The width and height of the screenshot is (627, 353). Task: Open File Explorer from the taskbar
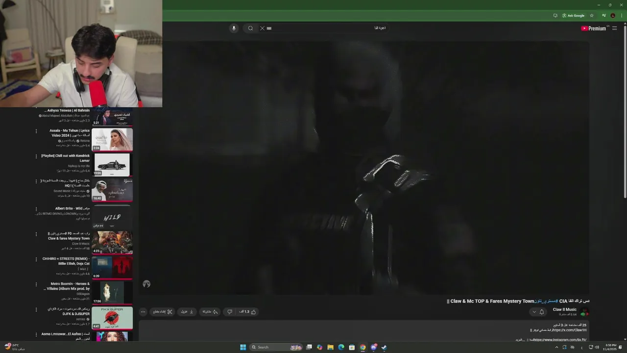[330, 347]
